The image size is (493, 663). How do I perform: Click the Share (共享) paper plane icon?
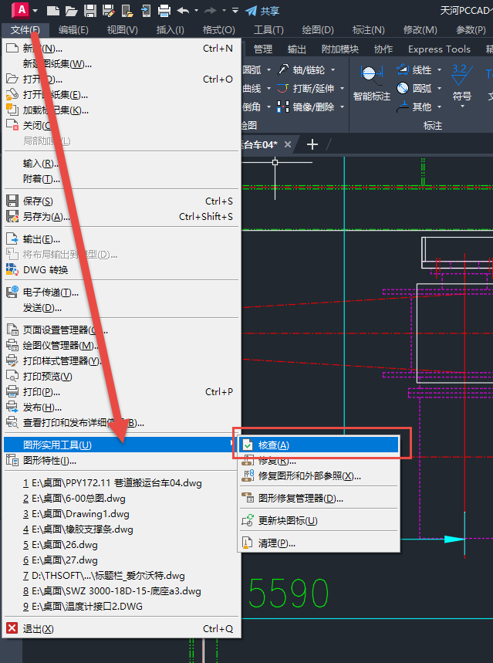251,10
